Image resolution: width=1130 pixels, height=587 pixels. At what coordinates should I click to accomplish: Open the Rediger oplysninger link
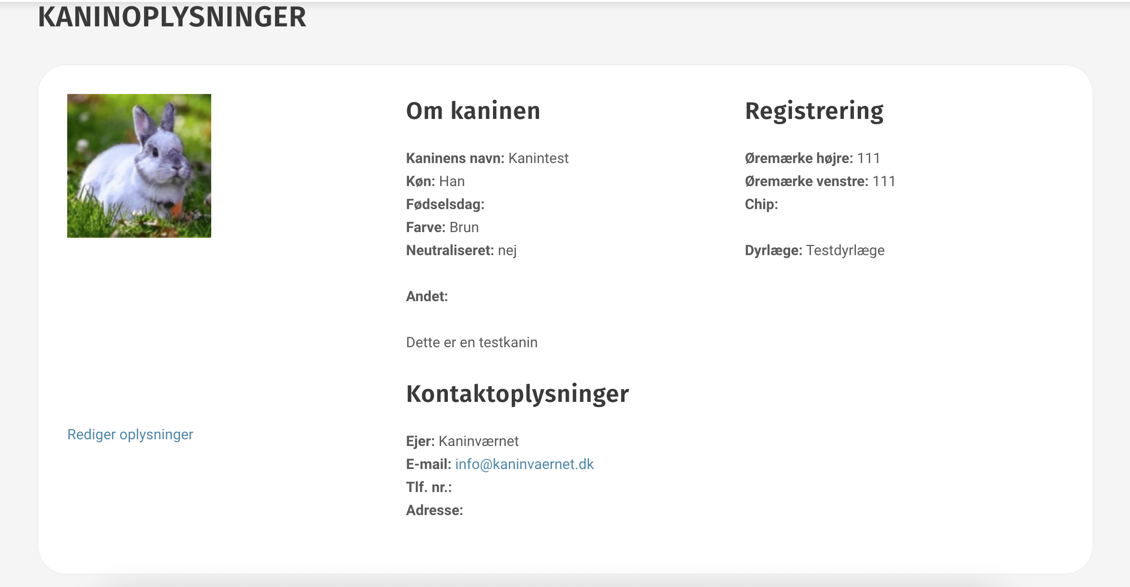click(130, 434)
